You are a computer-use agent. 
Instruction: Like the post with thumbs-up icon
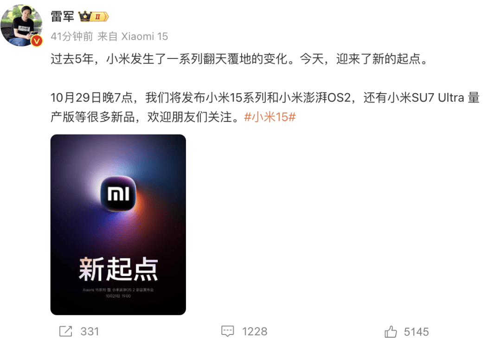391,332
